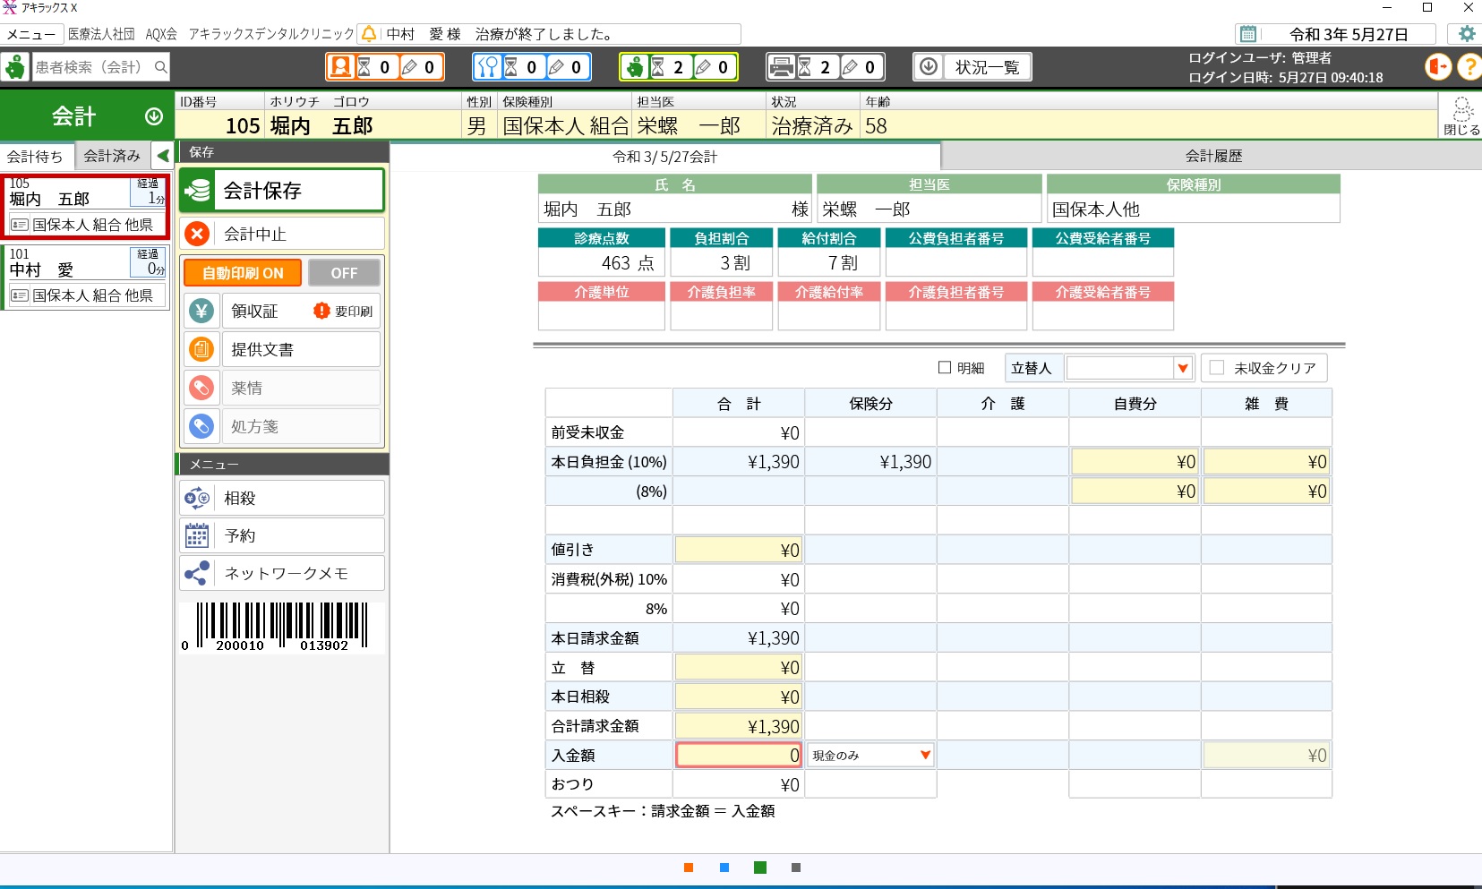Click the circled down arrow beside 会計 header
This screenshot has height=889, width=1482.
click(x=154, y=116)
